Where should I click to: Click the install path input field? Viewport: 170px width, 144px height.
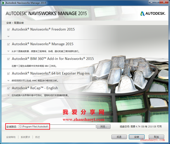pyautogui.click(x=57, y=126)
